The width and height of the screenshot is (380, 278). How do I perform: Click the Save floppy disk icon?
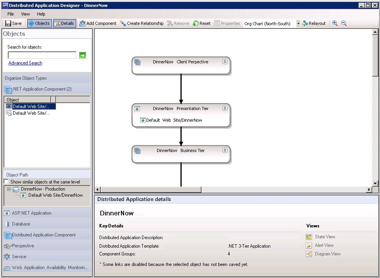(8, 23)
